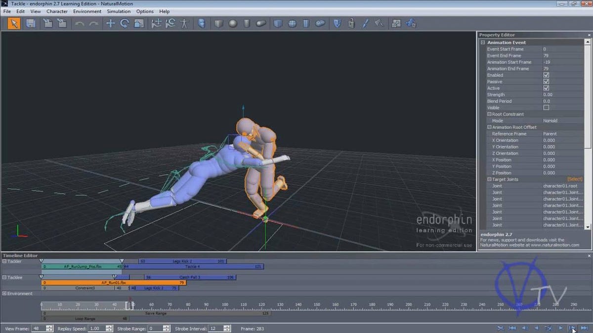
Task: Select the sphere primitive icon
Action: coord(232,23)
